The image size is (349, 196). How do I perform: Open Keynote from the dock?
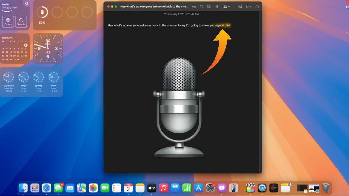tap(175, 188)
